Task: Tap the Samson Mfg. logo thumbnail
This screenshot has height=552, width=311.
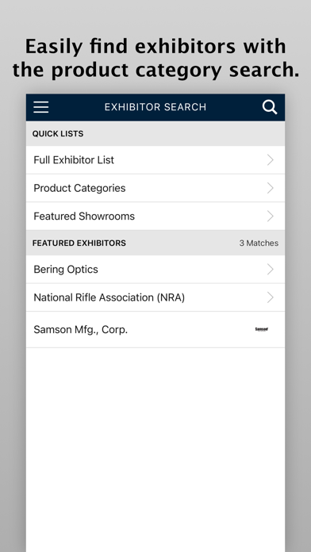Action: tap(261, 329)
